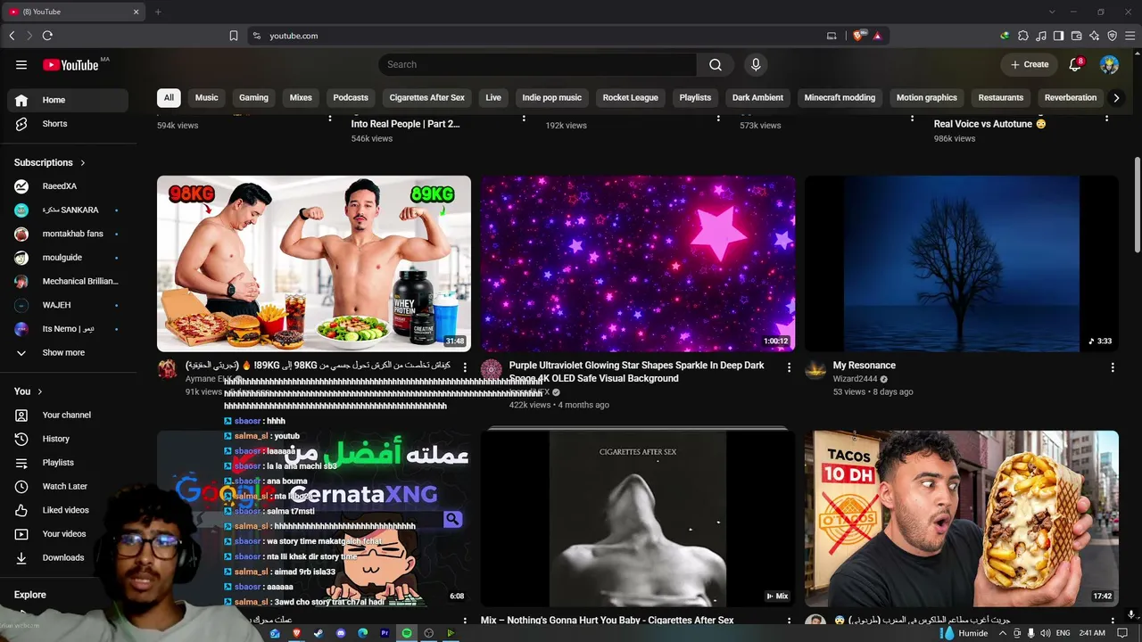1142x642 pixels.
Task: Open the Humide weather widget in taskbar
Action: 965,633
